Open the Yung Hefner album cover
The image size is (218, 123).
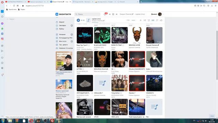point(120,83)
